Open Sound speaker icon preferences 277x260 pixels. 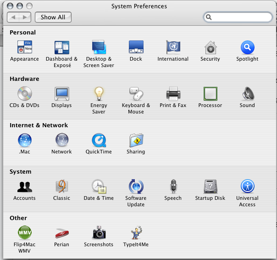[248, 94]
